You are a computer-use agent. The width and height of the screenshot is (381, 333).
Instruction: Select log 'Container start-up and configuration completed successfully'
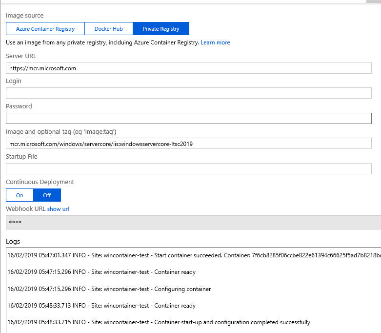(159, 322)
